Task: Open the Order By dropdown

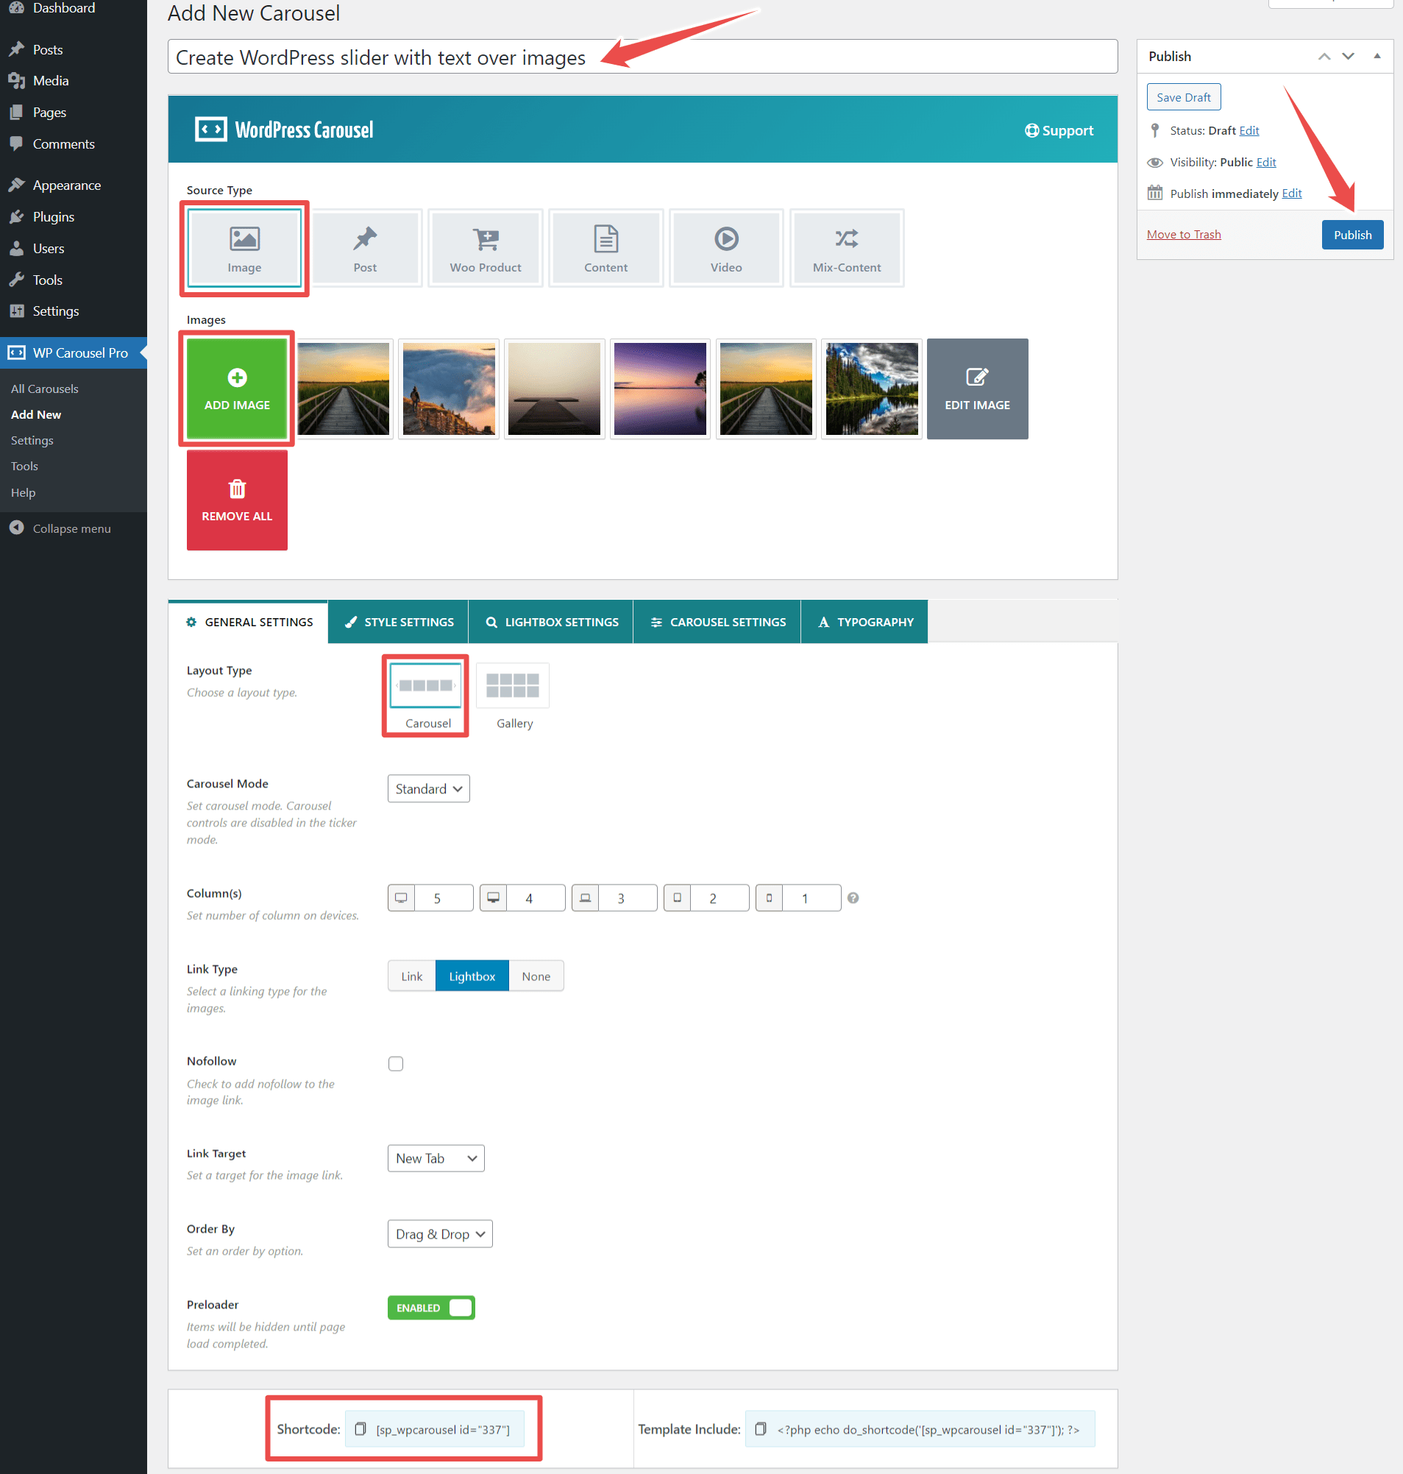Action: click(439, 1233)
